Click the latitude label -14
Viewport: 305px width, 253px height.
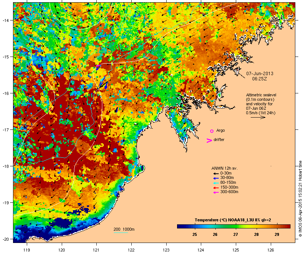tap(6, 20)
